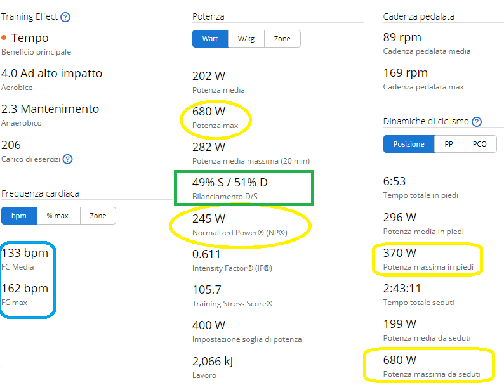Click the 680 W Potenza max value
504x385 pixels.
coord(209,112)
